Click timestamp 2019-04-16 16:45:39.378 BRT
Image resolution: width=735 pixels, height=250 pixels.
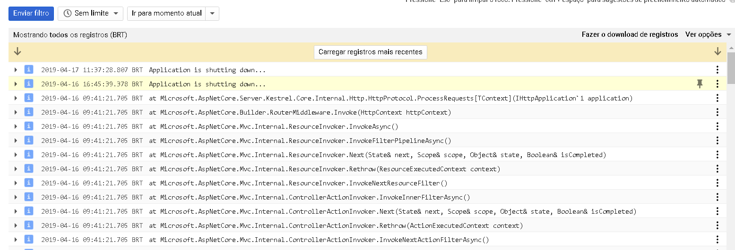point(92,84)
